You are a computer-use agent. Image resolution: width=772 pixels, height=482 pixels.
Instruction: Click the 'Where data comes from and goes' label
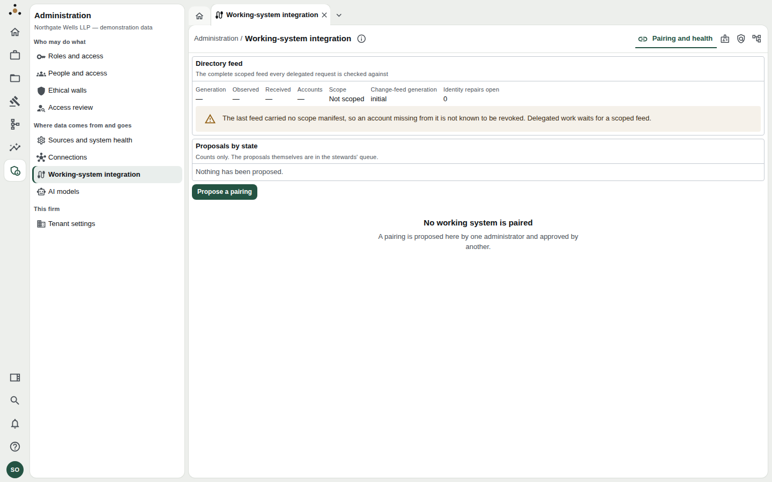83,125
